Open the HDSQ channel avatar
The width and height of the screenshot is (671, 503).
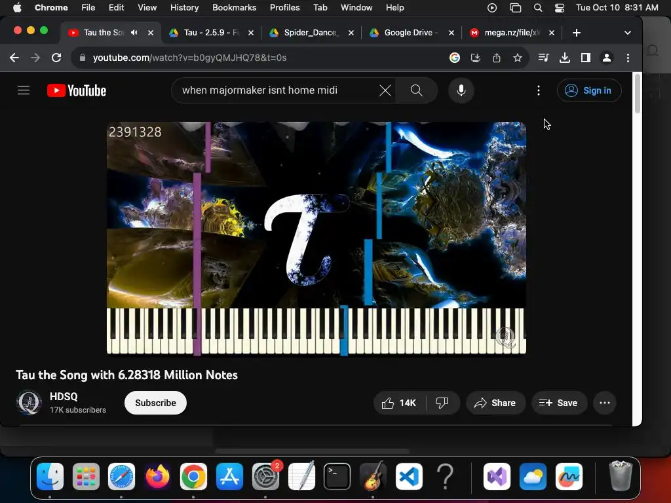click(x=29, y=403)
